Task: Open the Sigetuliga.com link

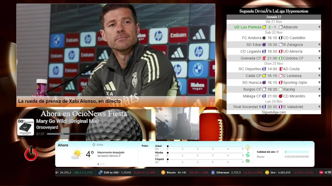Action: pyautogui.click(x=274, y=112)
